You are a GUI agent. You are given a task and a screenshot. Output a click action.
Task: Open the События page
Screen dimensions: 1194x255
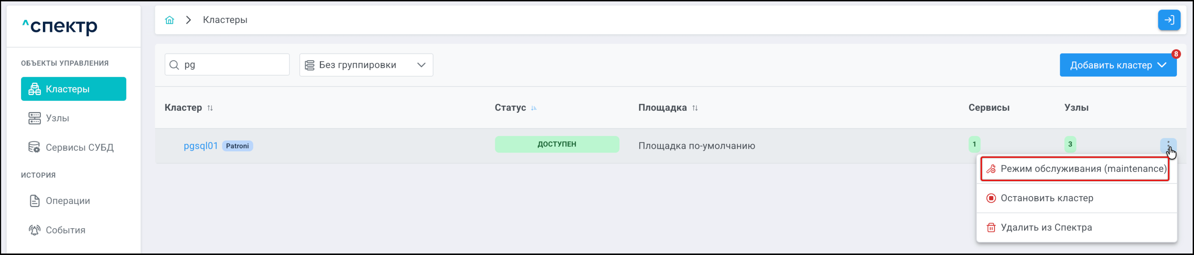coord(65,230)
